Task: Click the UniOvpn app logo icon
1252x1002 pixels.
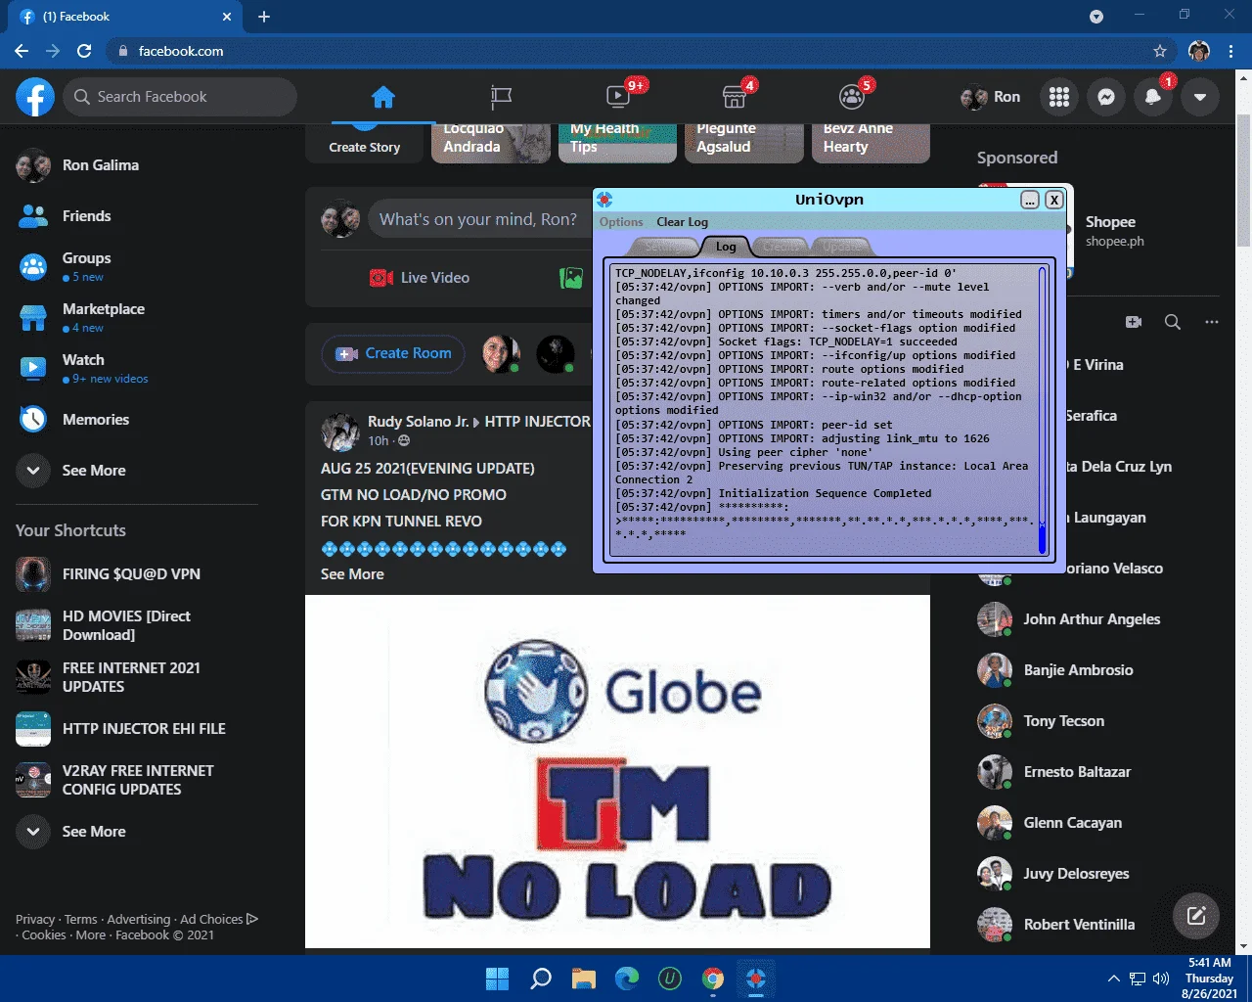Action: click(605, 200)
